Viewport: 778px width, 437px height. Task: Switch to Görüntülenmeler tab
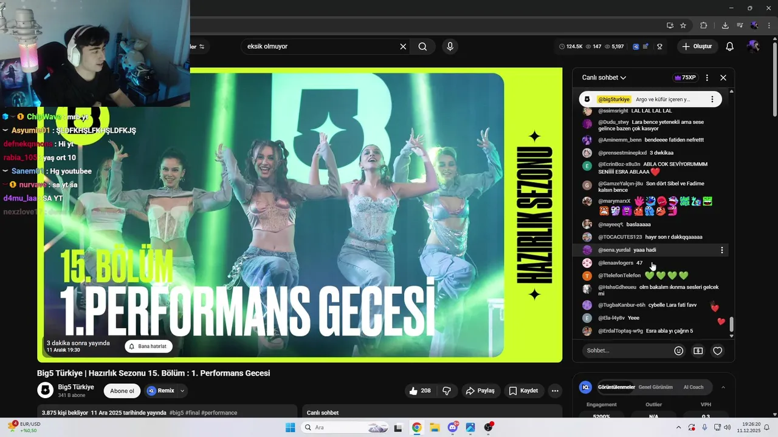[616, 387]
